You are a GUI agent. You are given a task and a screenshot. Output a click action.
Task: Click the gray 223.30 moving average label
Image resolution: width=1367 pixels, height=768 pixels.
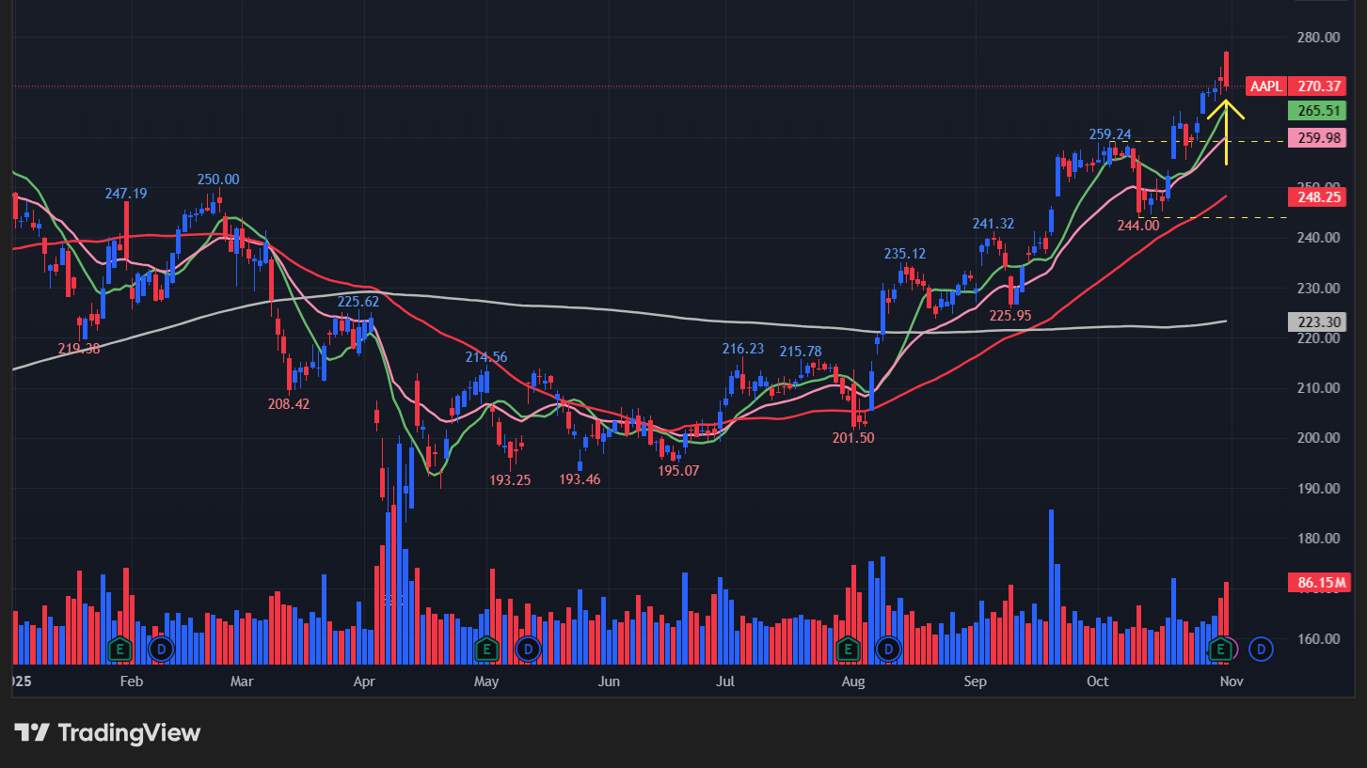coord(1318,322)
